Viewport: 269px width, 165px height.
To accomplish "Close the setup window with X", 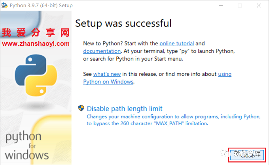I will (259, 6).
